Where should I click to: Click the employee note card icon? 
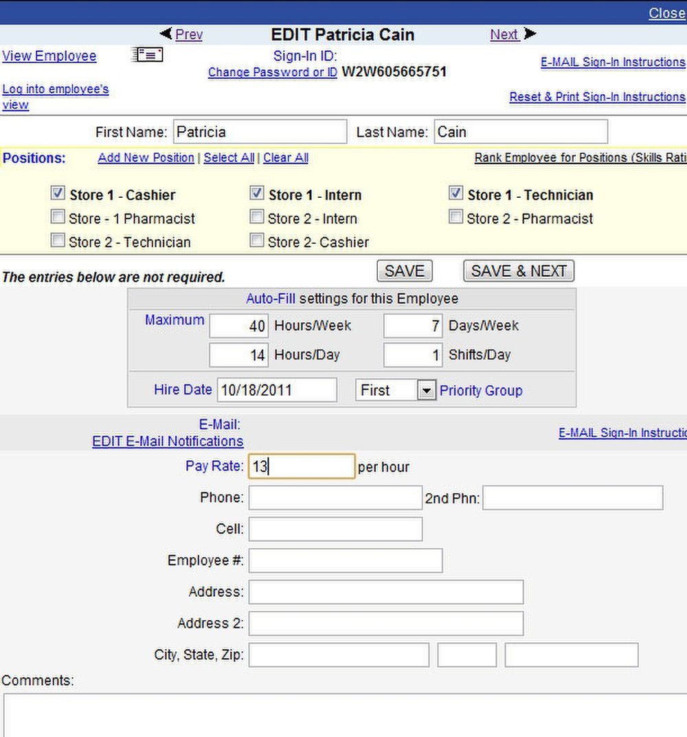pyautogui.click(x=147, y=55)
